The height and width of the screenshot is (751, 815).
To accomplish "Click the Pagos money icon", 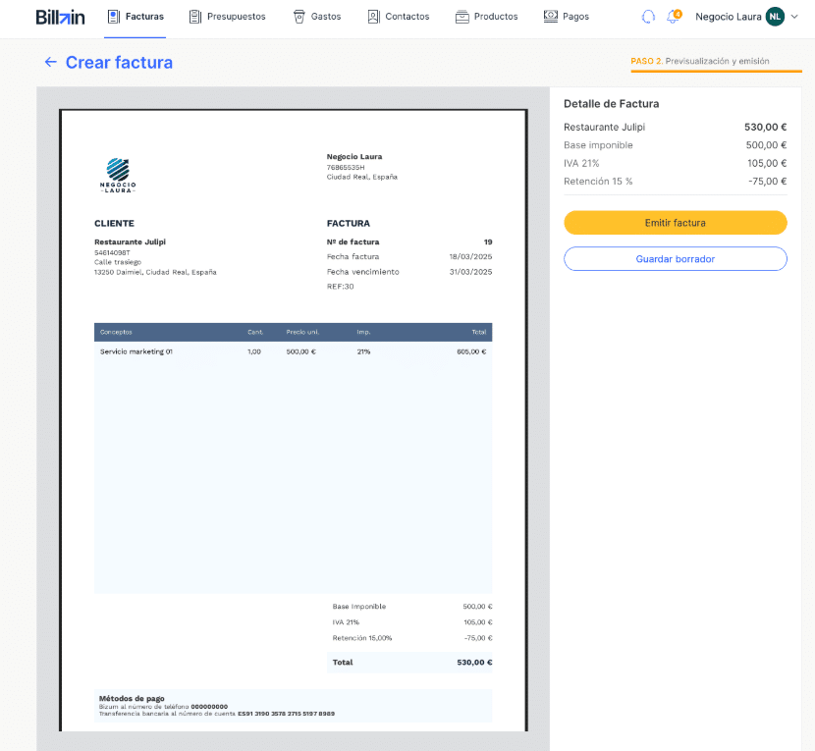I will (x=551, y=17).
